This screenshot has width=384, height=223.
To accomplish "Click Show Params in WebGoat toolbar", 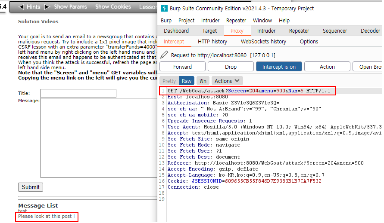I will (x=71, y=7).
